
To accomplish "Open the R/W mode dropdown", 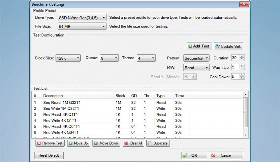I will tap(196, 67).
